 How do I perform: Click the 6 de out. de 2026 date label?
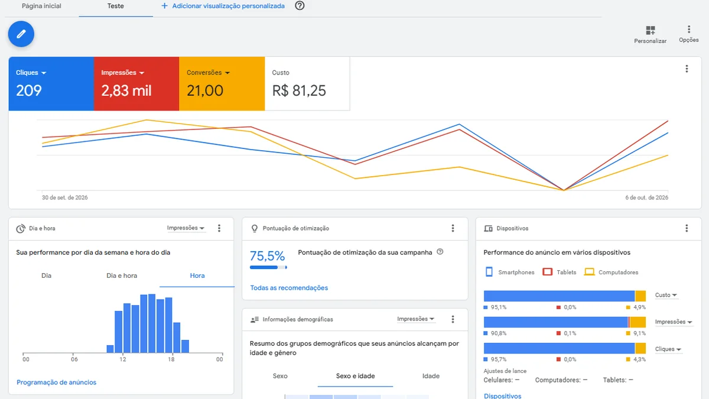click(647, 197)
